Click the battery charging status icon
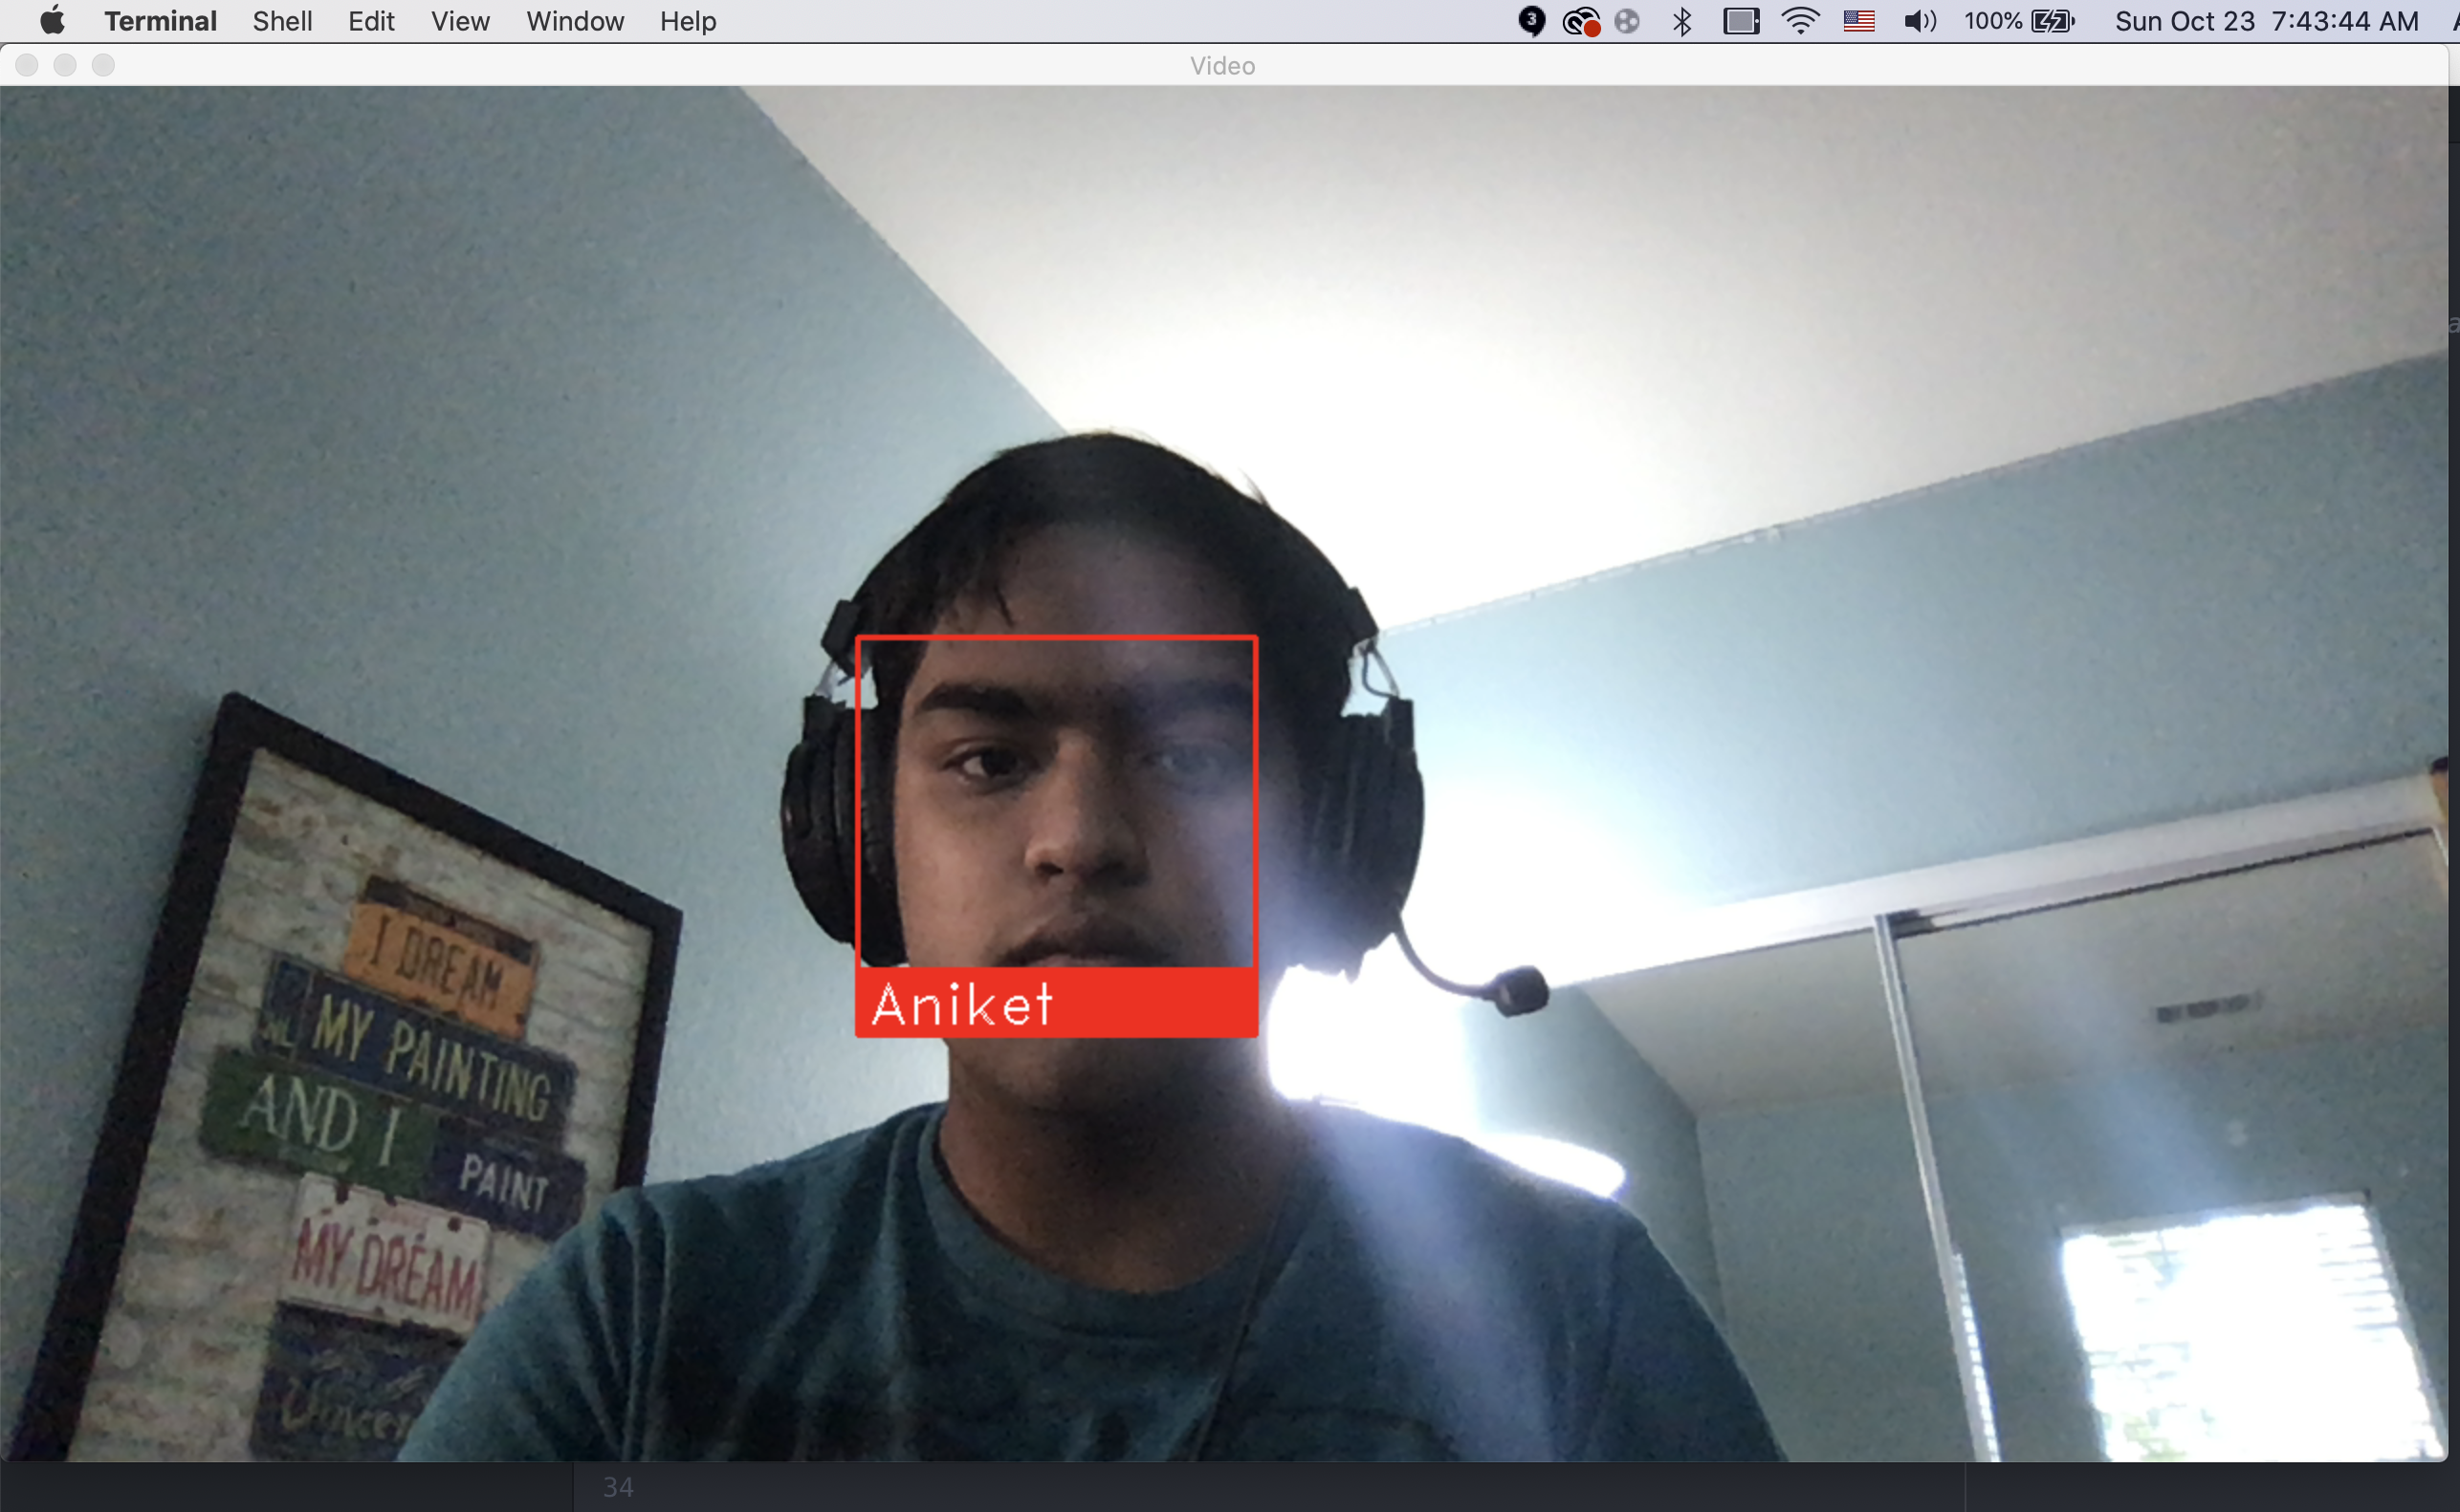Image resolution: width=2460 pixels, height=1512 pixels. 2053,21
